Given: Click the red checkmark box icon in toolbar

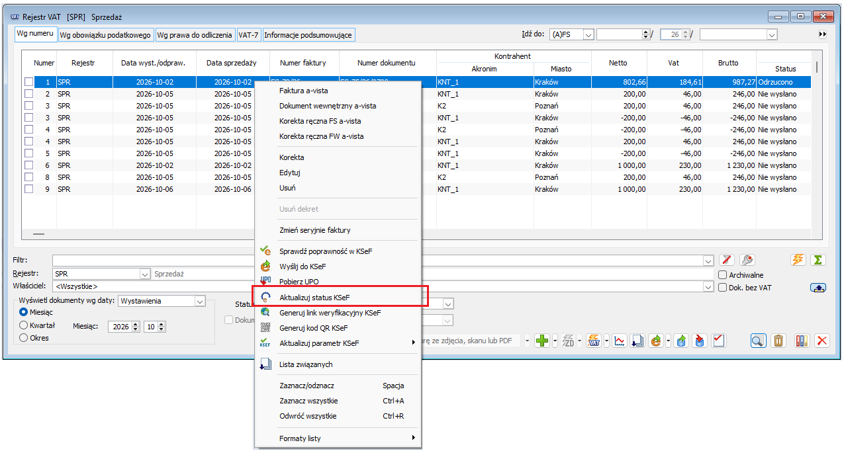Looking at the screenshot, I should [x=719, y=341].
